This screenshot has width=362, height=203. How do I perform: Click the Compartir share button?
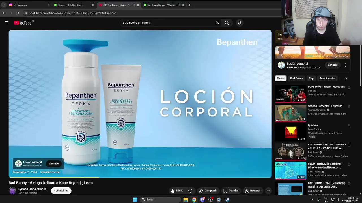[208, 191]
